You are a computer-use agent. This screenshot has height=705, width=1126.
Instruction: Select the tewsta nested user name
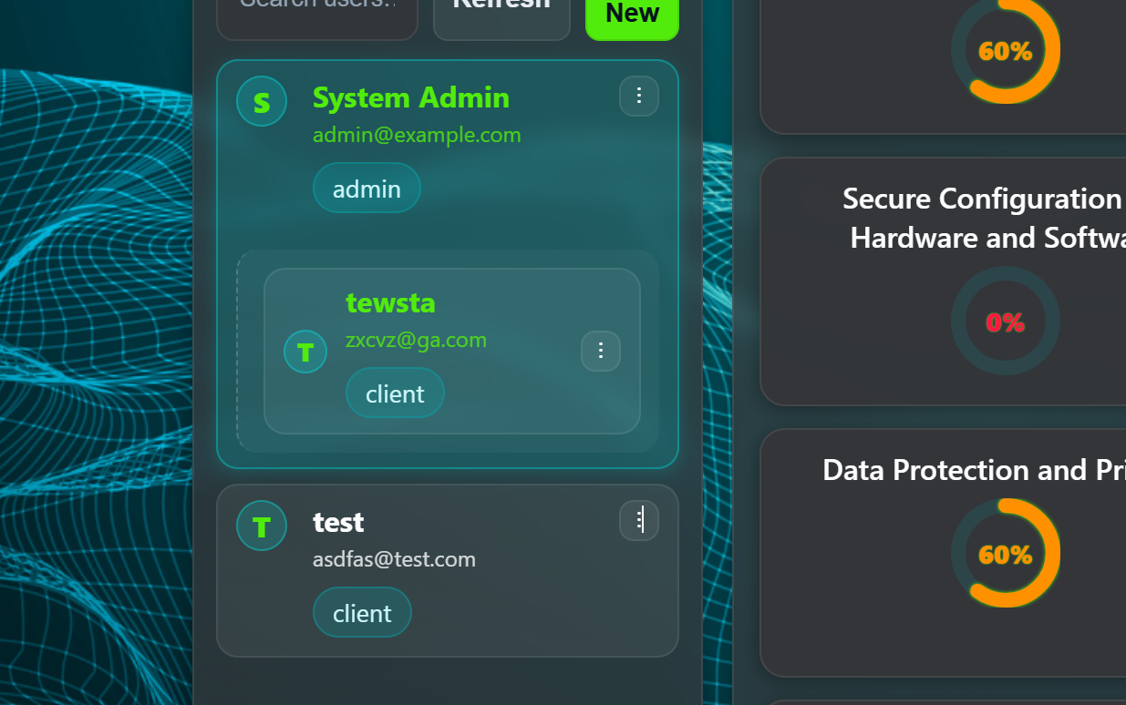pyautogui.click(x=390, y=302)
